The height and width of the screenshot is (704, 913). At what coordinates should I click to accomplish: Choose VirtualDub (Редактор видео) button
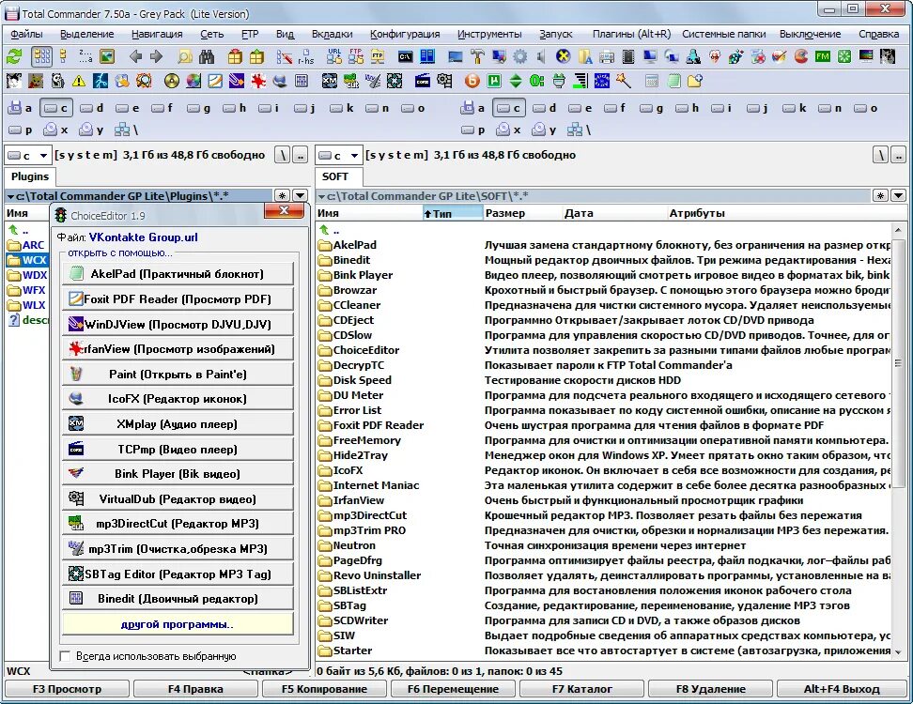click(177, 498)
